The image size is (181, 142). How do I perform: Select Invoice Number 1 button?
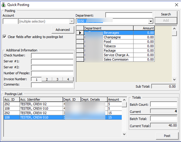pos(36,80)
